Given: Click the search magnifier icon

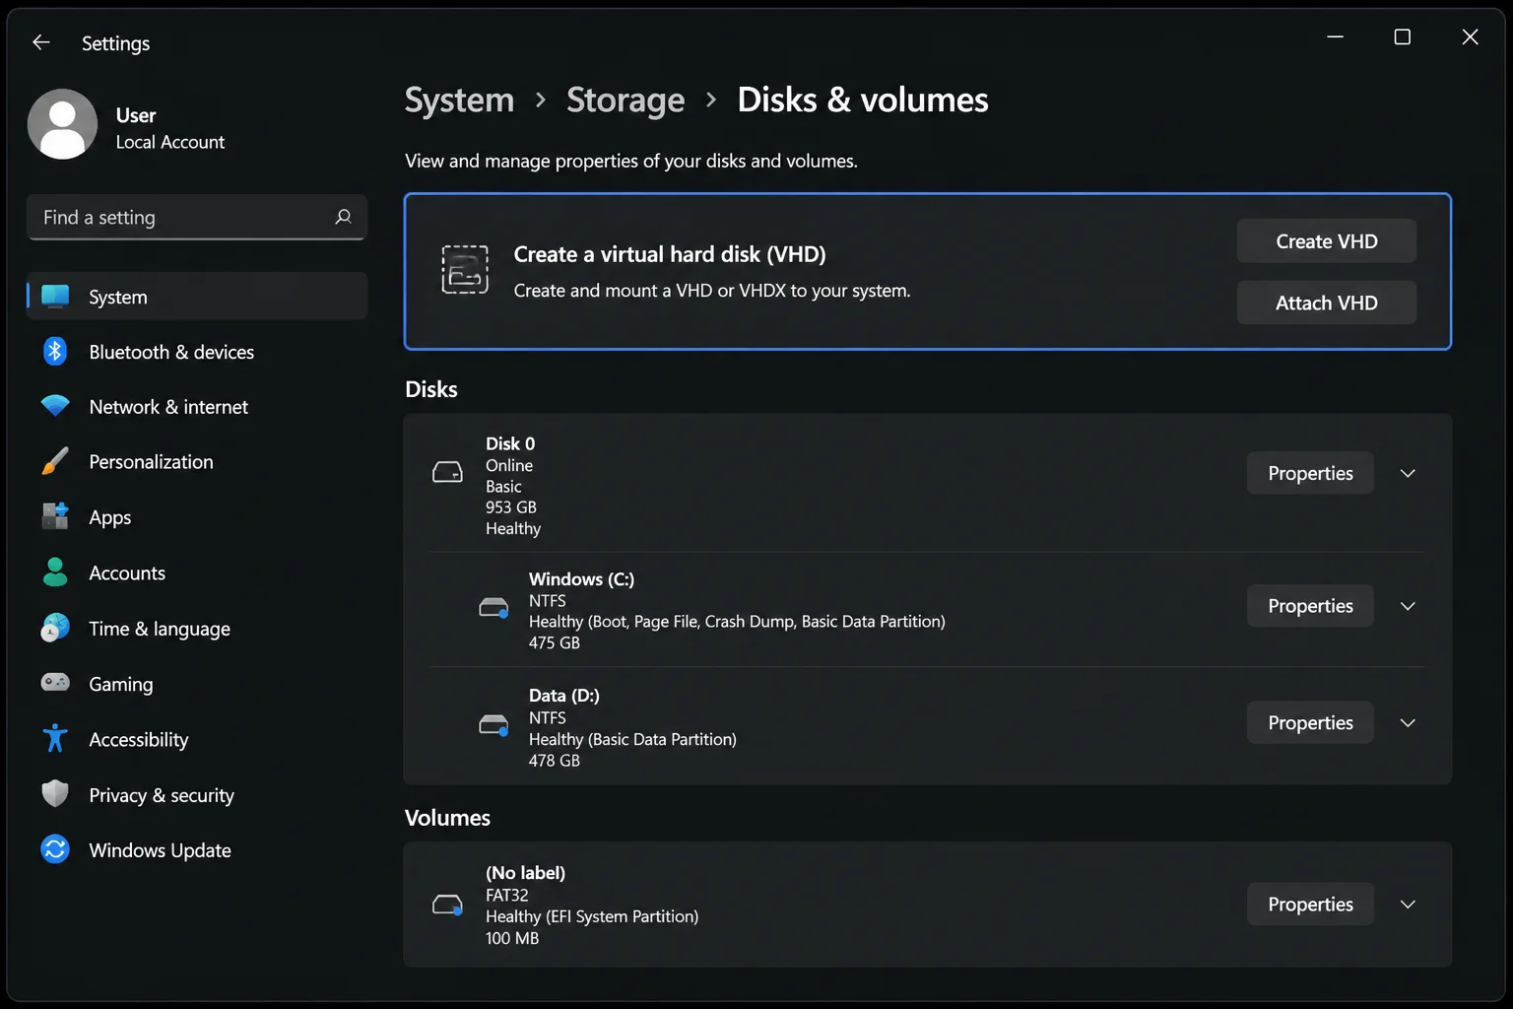Looking at the screenshot, I should [343, 217].
